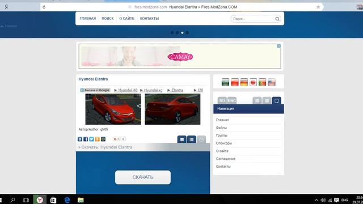363x204 pixels.
Task: Show hidden tray icons chevron
Action: (316, 200)
